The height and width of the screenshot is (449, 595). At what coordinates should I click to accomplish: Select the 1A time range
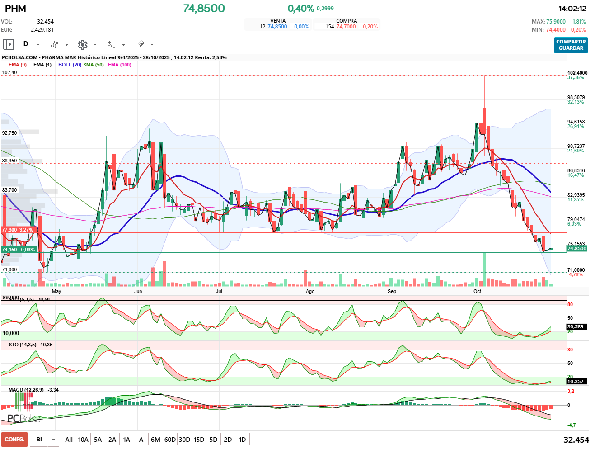pyautogui.click(x=126, y=440)
